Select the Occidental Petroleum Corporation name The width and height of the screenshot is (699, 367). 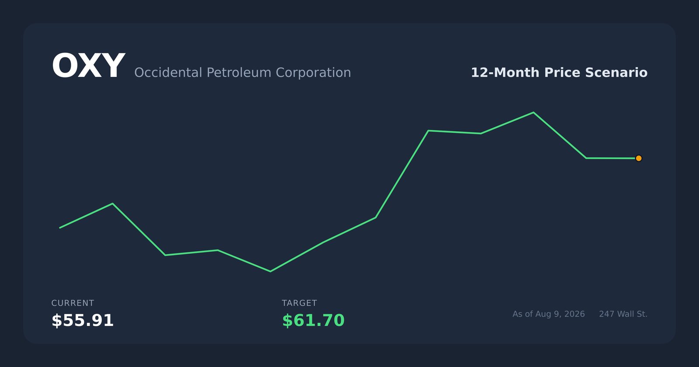coord(242,73)
